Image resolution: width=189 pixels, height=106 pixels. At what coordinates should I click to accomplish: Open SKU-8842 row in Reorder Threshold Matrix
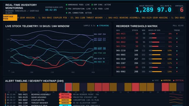coord(149,42)
